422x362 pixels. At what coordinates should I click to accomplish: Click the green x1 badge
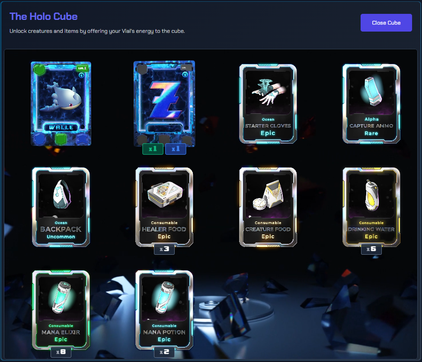click(x=153, y=149)
